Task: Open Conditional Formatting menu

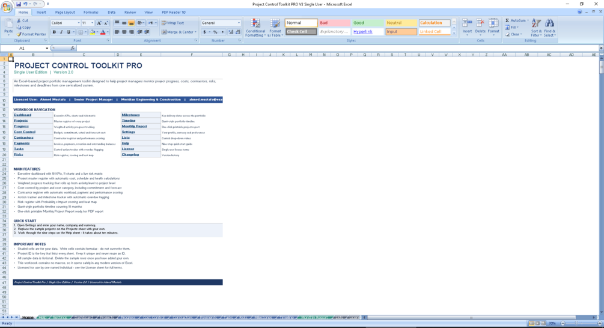Action: click(x=255, y=28)
